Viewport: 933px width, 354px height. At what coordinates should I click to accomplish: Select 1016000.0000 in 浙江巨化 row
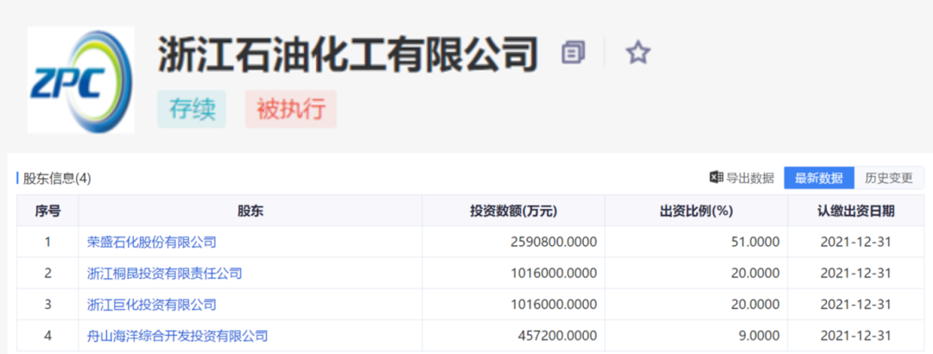click(x=513, y=305)
